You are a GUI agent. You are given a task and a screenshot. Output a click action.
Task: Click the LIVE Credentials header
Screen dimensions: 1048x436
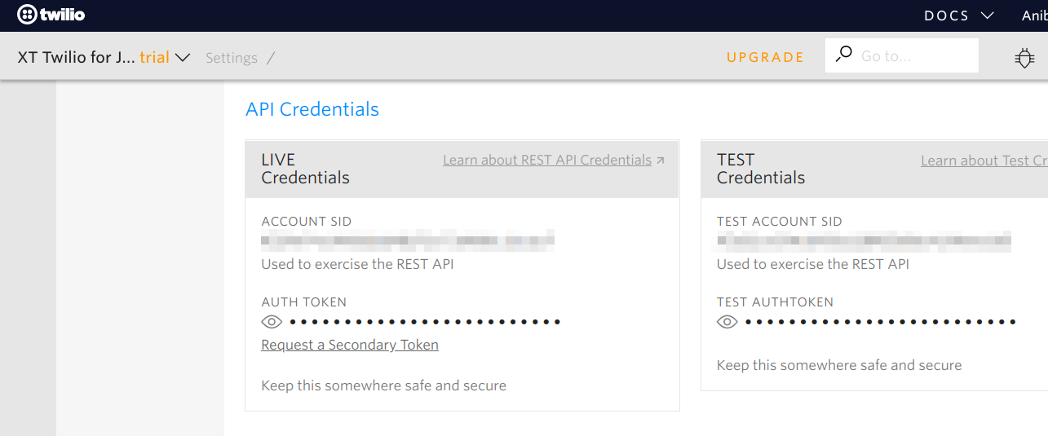click(x=305, y=169)
